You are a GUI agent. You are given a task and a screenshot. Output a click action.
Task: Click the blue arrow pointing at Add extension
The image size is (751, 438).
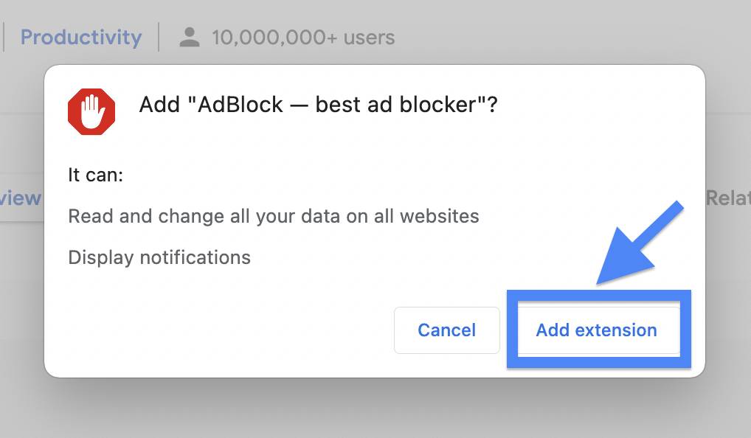(640, 242)
